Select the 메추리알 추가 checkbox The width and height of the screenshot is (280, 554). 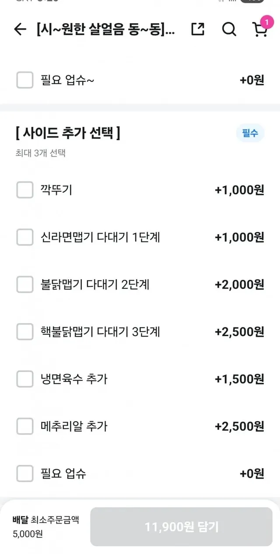coord(25,426)
